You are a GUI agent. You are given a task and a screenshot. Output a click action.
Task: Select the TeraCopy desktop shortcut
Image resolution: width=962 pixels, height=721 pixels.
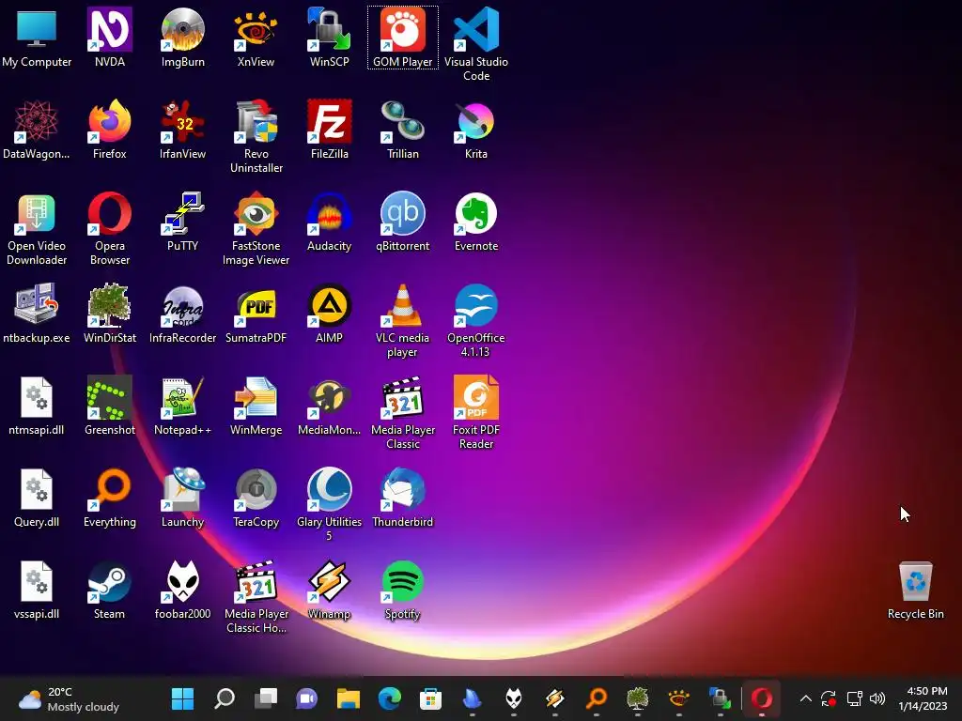pyautogui.click(x=256, y=498)
